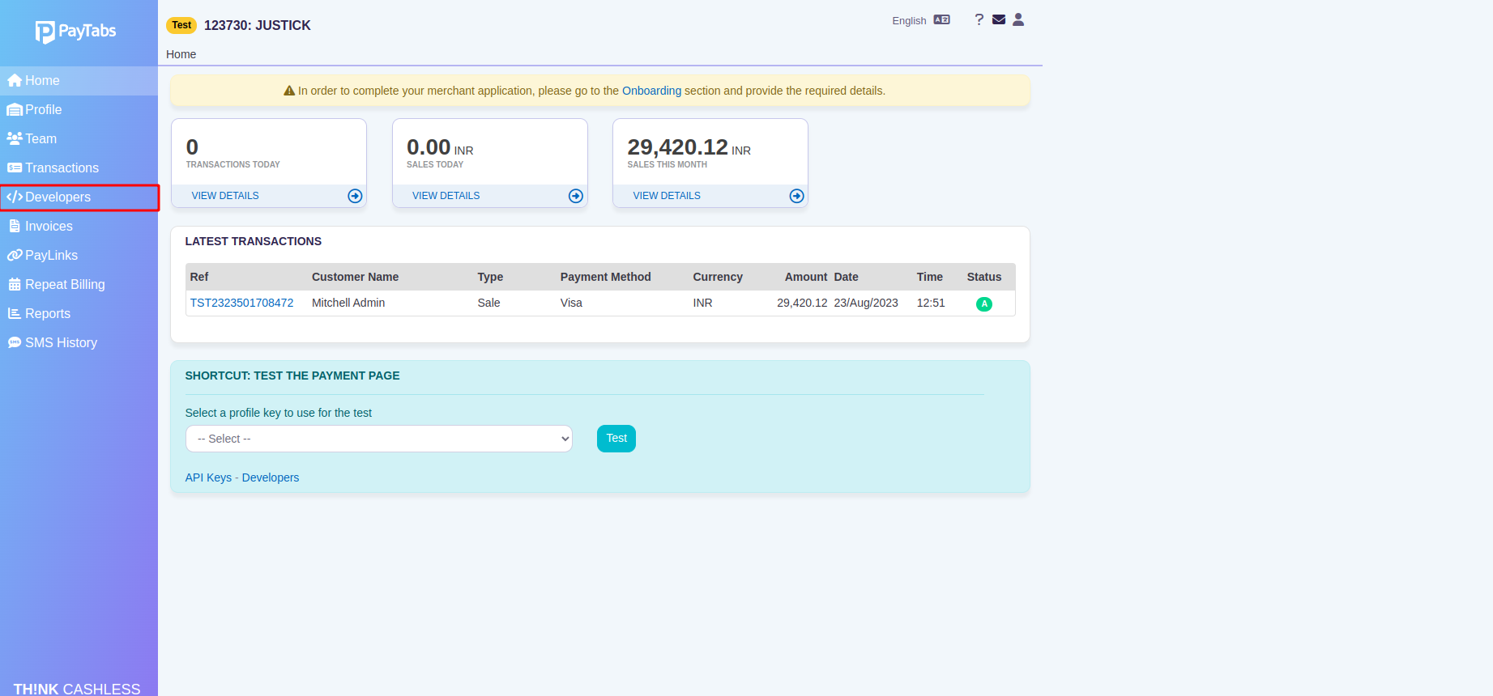Click the LATEST TRANSACTIONS heading

(x=254, y=241)
